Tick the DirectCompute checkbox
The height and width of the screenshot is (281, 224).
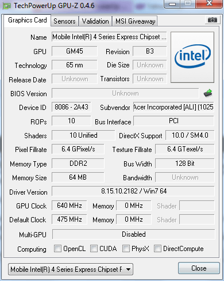coord(157,248)
